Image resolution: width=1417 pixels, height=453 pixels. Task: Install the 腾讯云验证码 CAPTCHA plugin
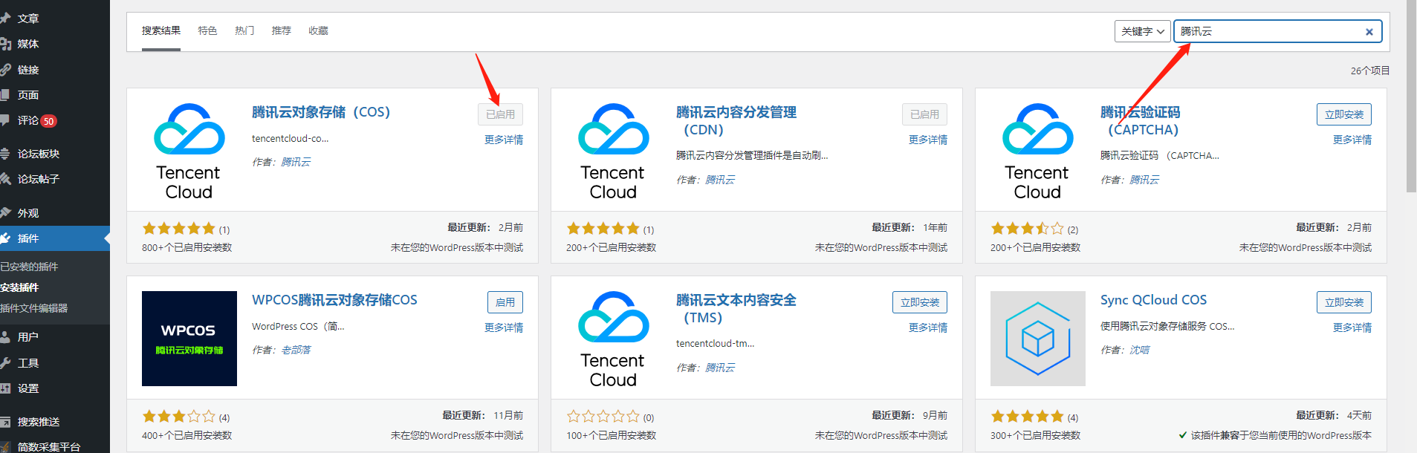[1343, 114]
